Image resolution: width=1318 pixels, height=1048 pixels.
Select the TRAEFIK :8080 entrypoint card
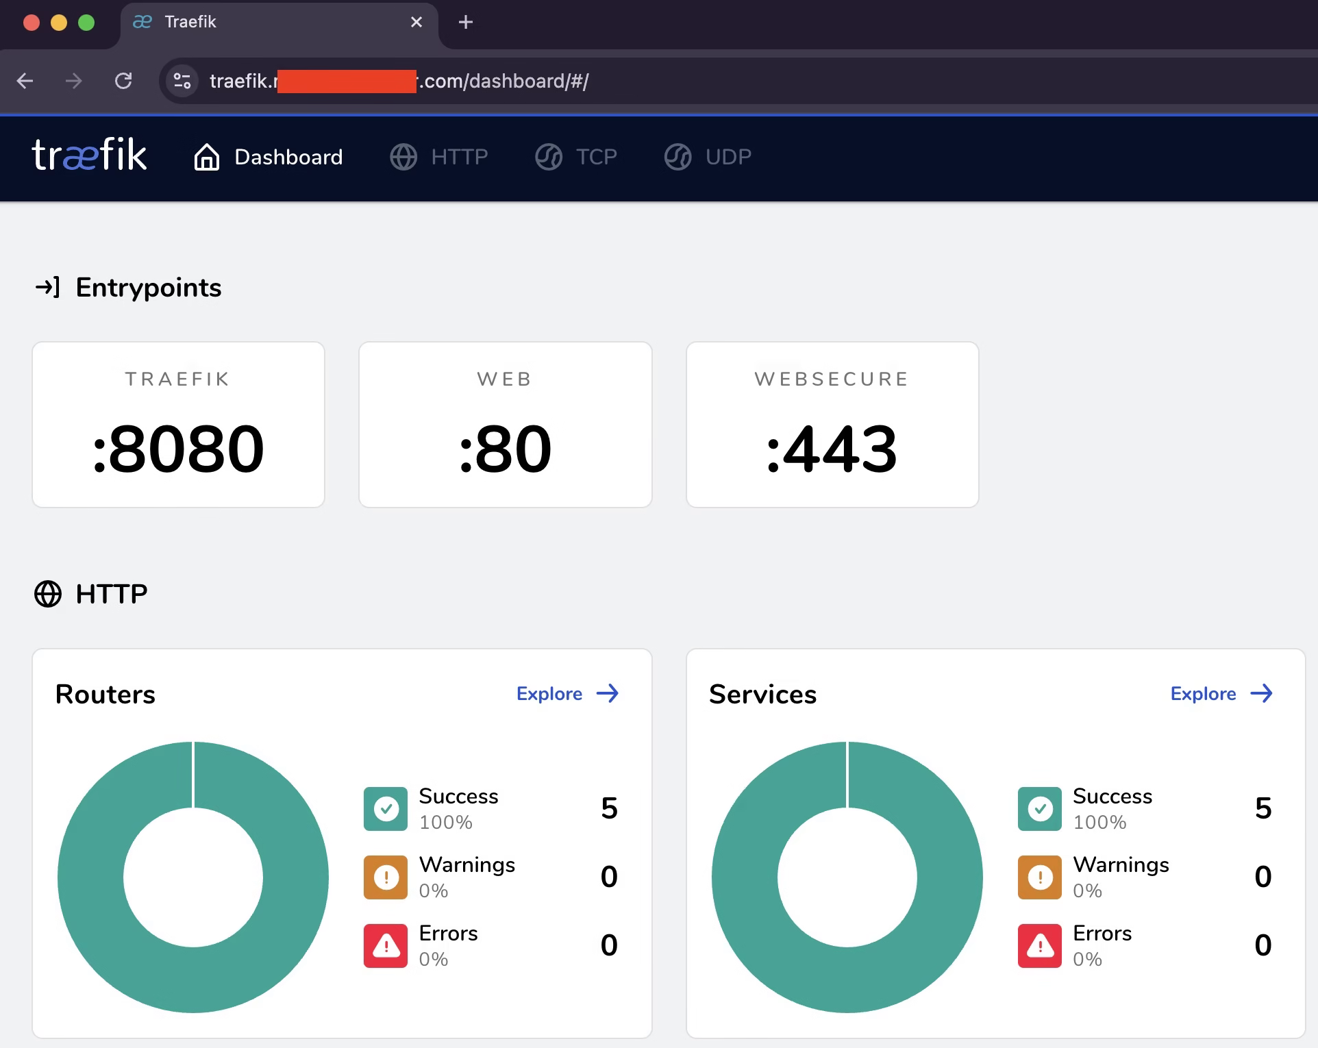(x=178, y=425)
